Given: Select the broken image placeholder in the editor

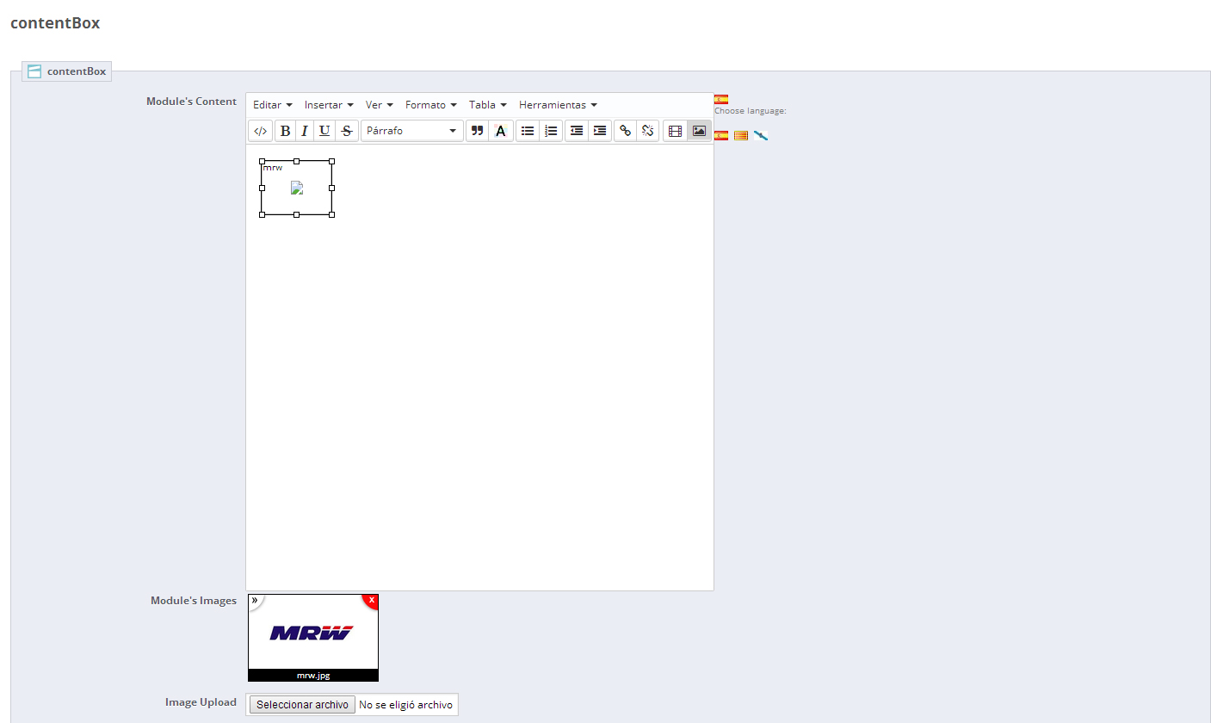Looking at the screenshot, I should click(x=297, y=188).
